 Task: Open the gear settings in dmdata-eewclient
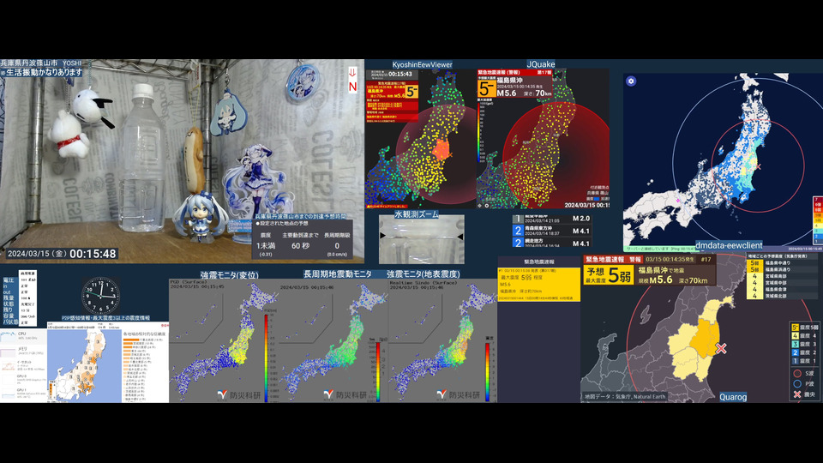631,81
